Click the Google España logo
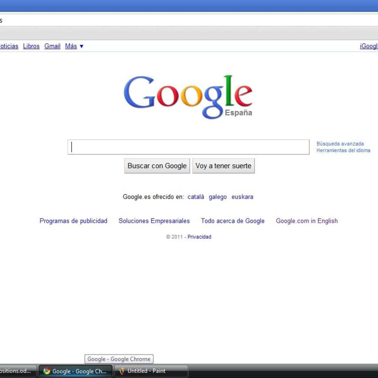Viewport: 378px width, 378px height. (188, 97)
